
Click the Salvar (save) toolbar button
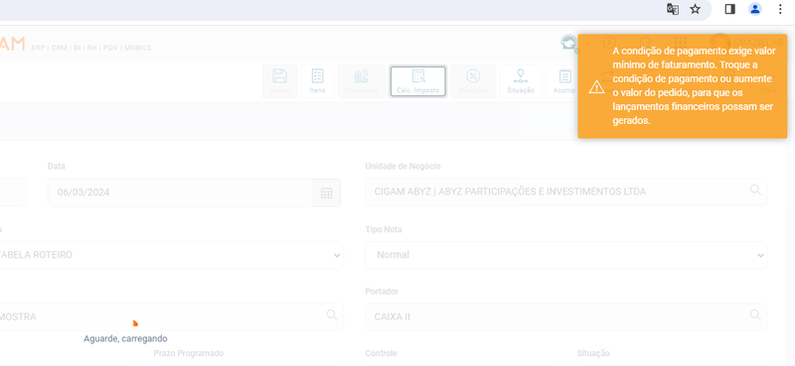(x=279, y=81)
